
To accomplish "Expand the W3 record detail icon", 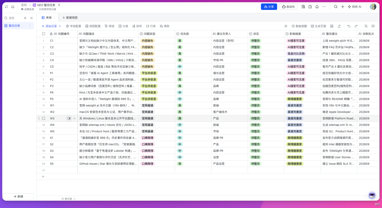I will 69,119.
